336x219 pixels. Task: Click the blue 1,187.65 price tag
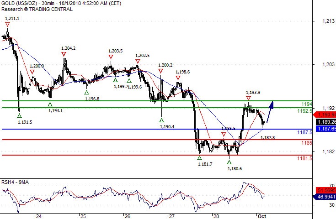326,129
